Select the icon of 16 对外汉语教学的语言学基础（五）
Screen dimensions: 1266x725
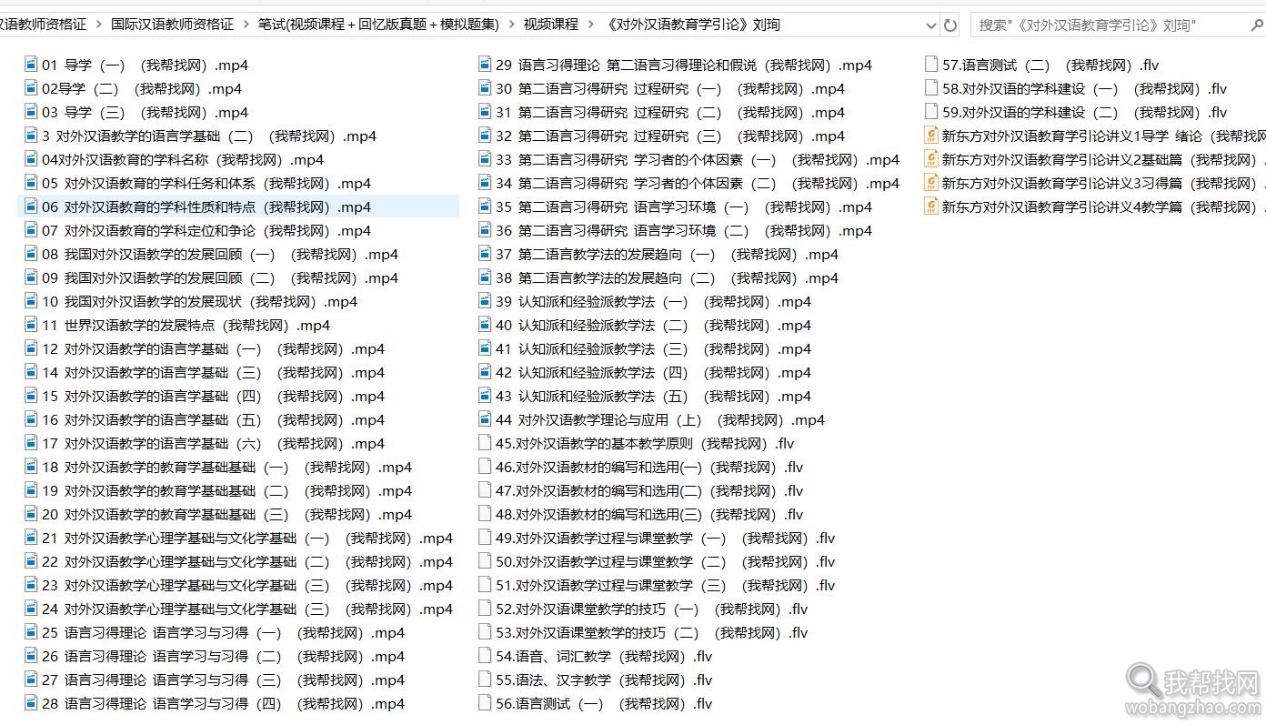31,419
